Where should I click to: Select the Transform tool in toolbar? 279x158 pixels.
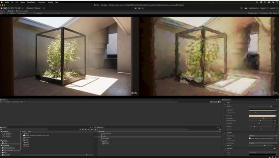point(19,8)
